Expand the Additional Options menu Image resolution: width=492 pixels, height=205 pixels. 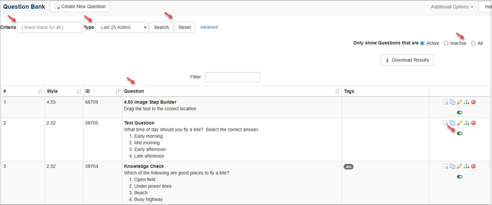(x=452, y=7)
